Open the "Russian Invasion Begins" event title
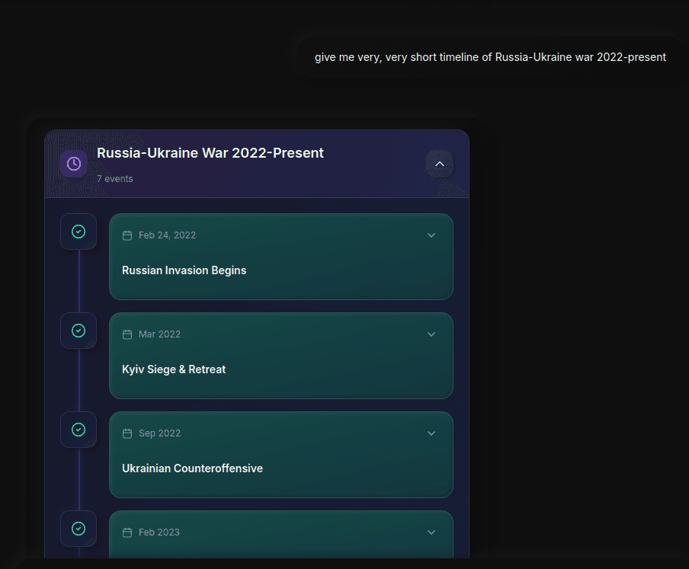Screen dimensions: 689x569 click(184, 270)
